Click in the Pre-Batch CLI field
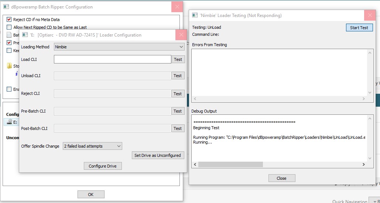Image resolution: width=380 pixels, height=203 pixels. coord(112,111)
